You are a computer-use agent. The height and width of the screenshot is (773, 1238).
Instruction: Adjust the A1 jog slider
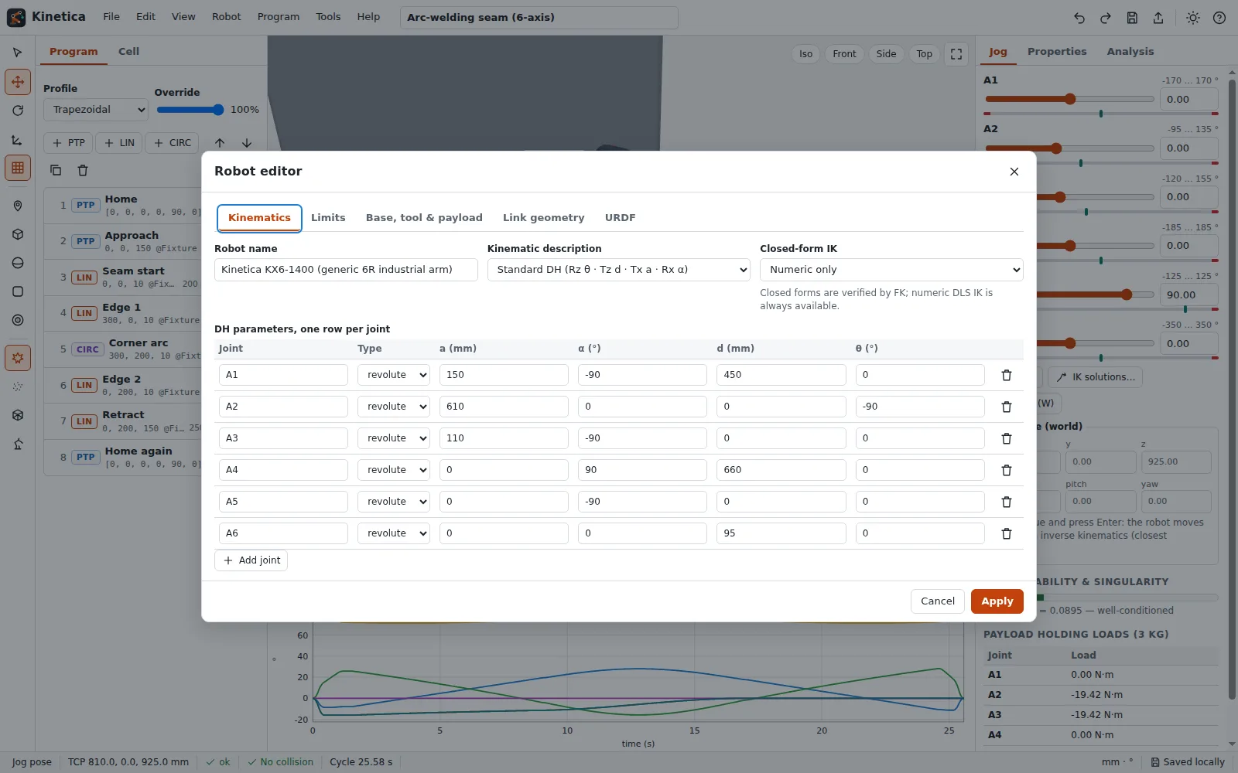pyautogui.click(x=1069, y=99)
